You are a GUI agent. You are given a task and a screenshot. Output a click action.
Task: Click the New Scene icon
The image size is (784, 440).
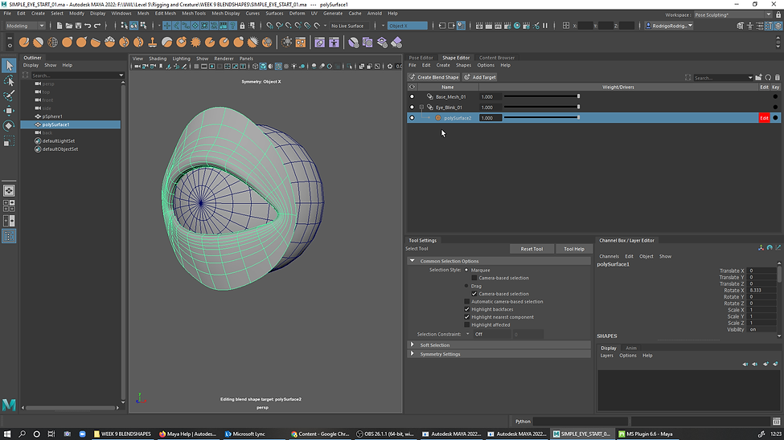59,26
